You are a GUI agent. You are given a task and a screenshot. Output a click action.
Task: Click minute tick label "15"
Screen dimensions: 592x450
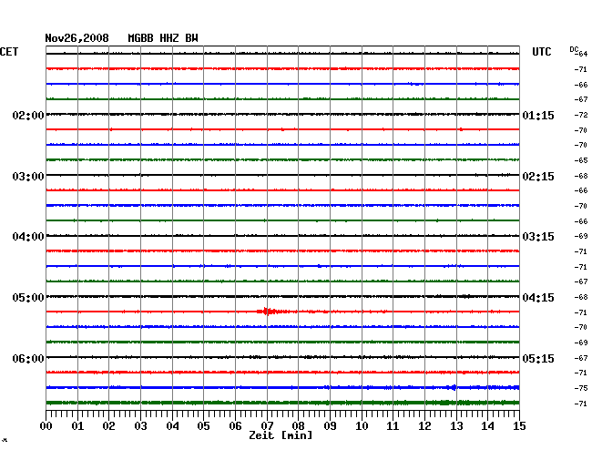click(x=519, y=425)
